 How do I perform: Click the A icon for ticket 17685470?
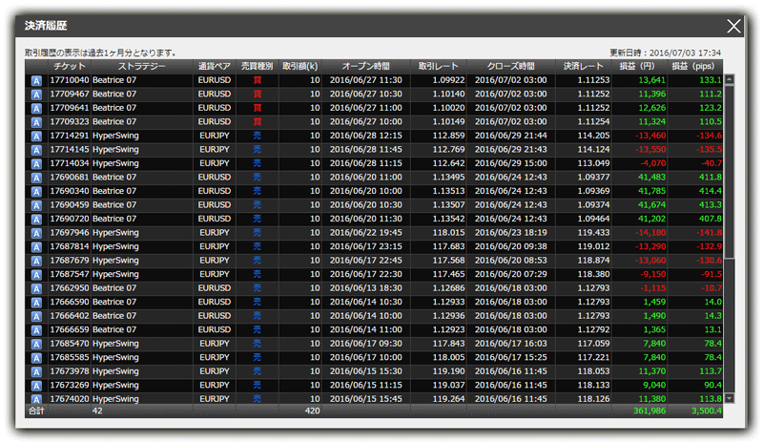point(36,345)
